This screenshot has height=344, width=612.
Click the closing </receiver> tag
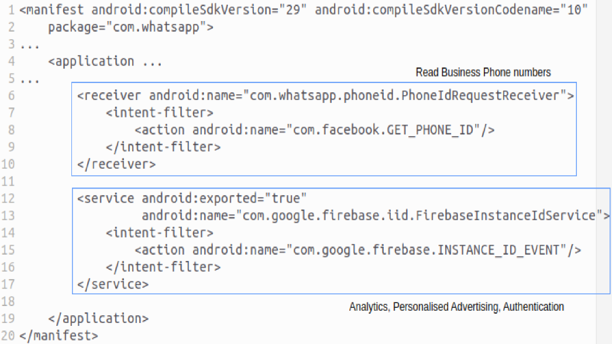[116, 164]
